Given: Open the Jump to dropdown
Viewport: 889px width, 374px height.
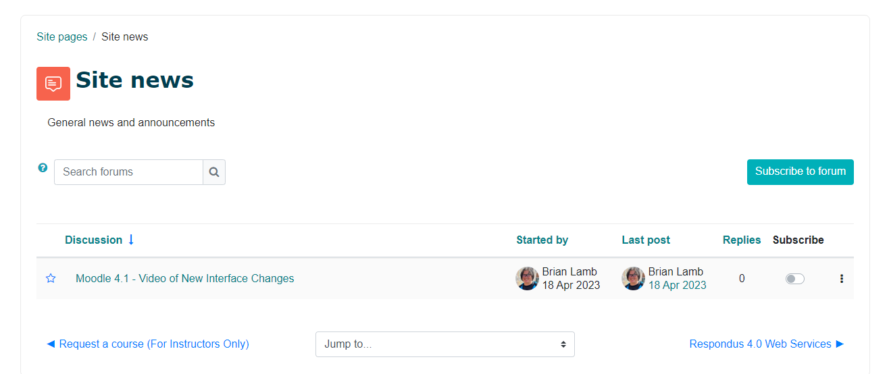Looking at the screenshot, I should 444,344.
